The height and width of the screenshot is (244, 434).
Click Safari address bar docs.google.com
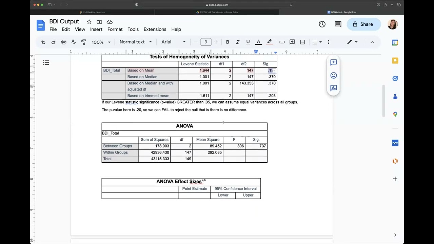[x=217, y=5]
